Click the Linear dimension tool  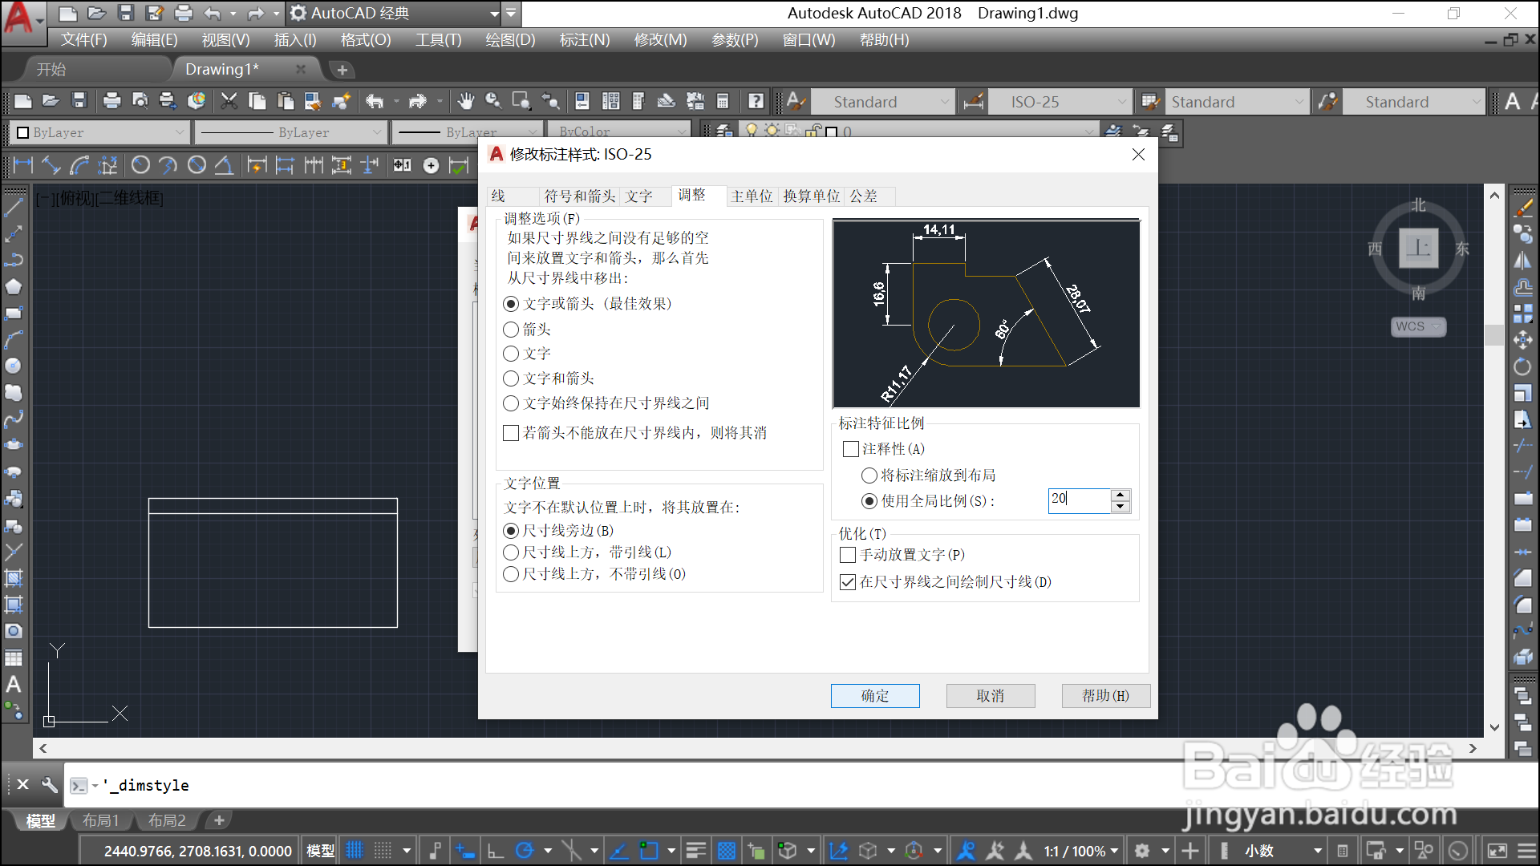pyautogui.click(x=23, y=165)
